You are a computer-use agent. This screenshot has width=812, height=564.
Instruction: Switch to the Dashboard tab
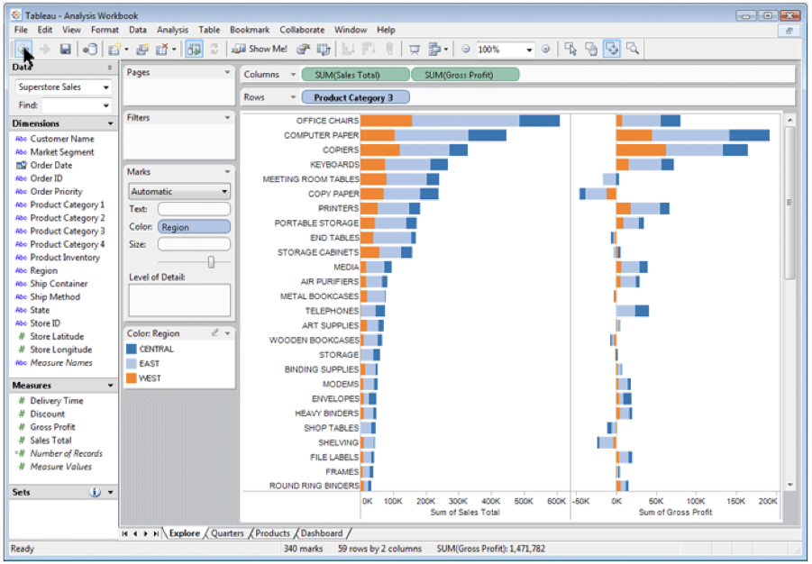click(322, 533)
